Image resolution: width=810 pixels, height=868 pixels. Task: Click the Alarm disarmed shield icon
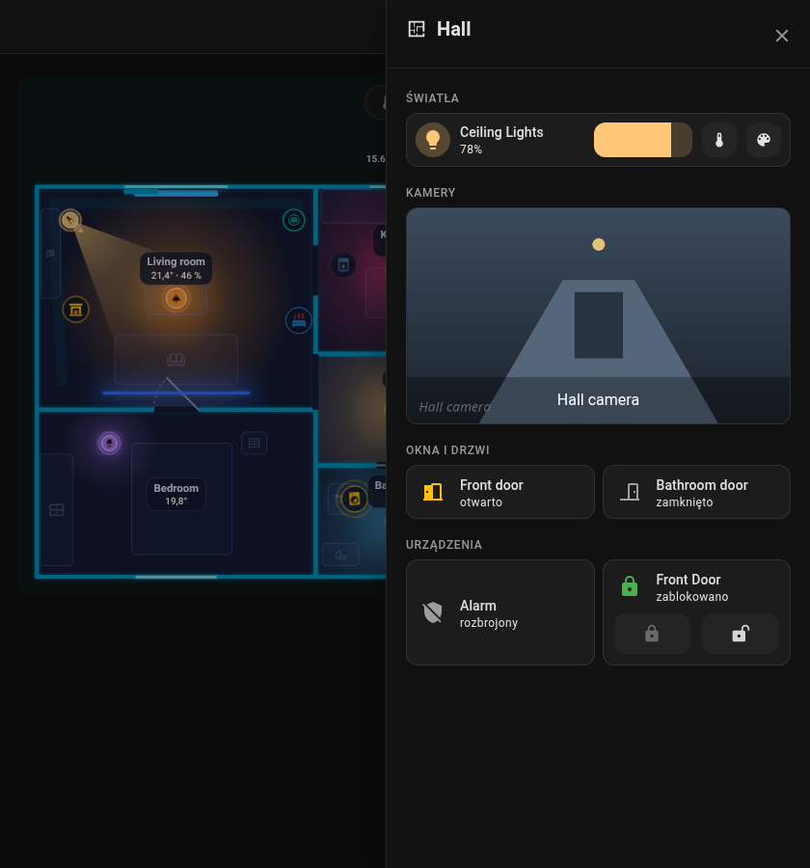pyautogui.click(x=433, y=612)
